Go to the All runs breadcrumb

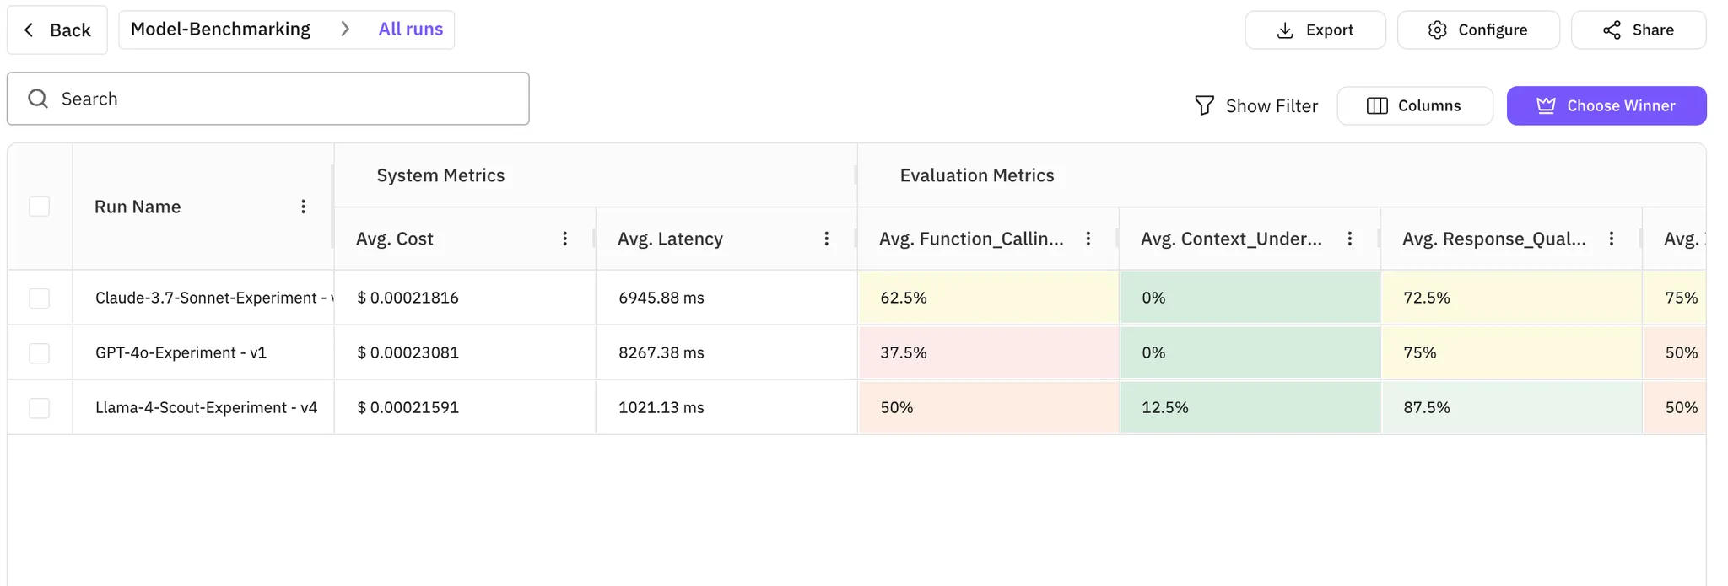pos(410,30)
